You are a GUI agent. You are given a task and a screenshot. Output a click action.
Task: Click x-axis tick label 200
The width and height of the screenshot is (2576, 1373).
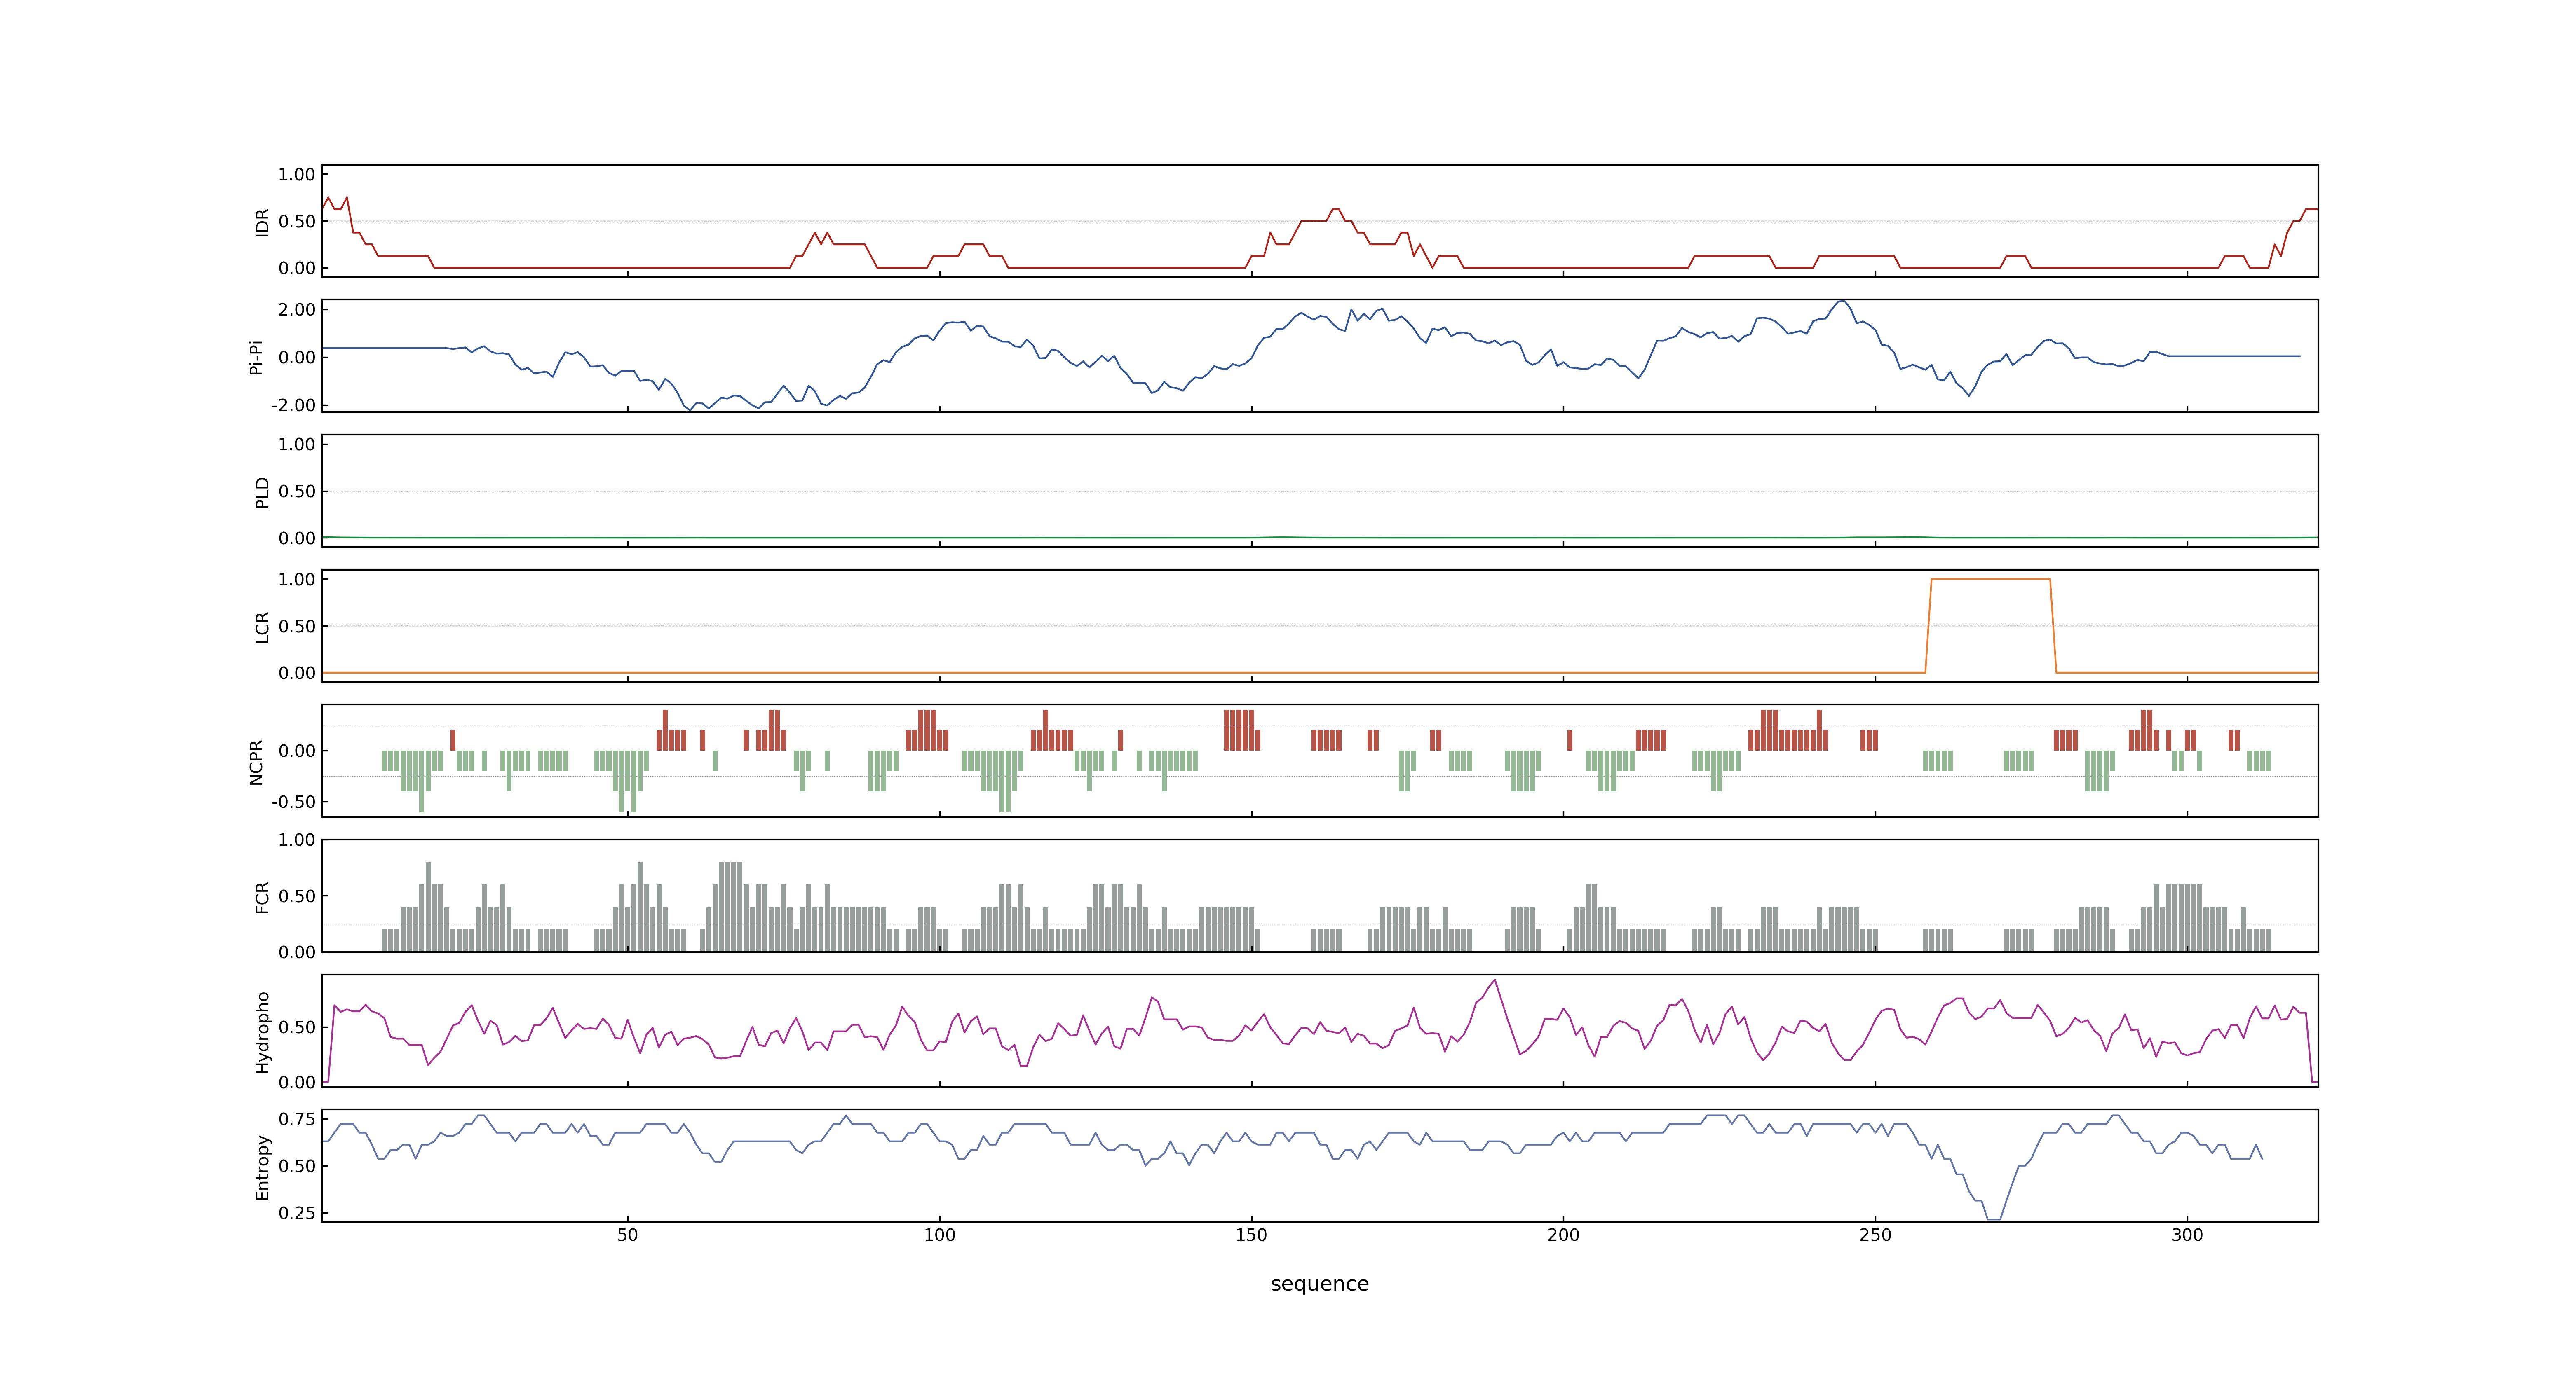(x=1563, y=1235)
